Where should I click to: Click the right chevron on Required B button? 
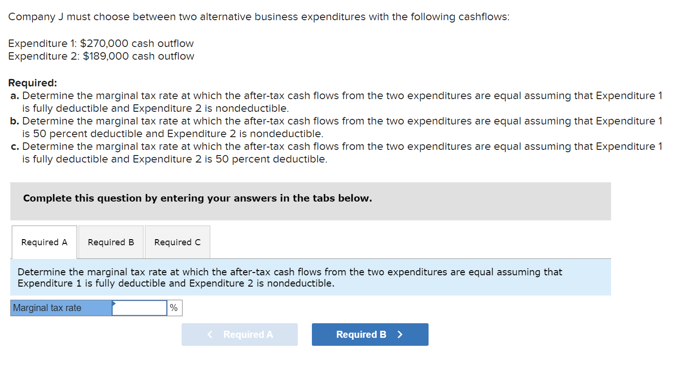pyautogui.click(x=400, y=335)
